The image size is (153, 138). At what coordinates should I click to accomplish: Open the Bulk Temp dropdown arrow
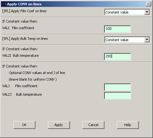147,40
